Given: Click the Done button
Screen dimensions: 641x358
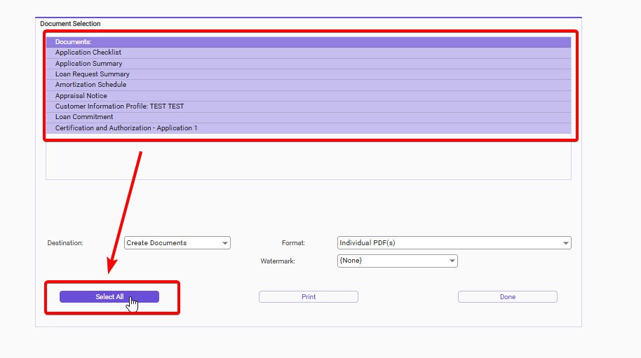Looking at the screenshot, I should point(508,297).
